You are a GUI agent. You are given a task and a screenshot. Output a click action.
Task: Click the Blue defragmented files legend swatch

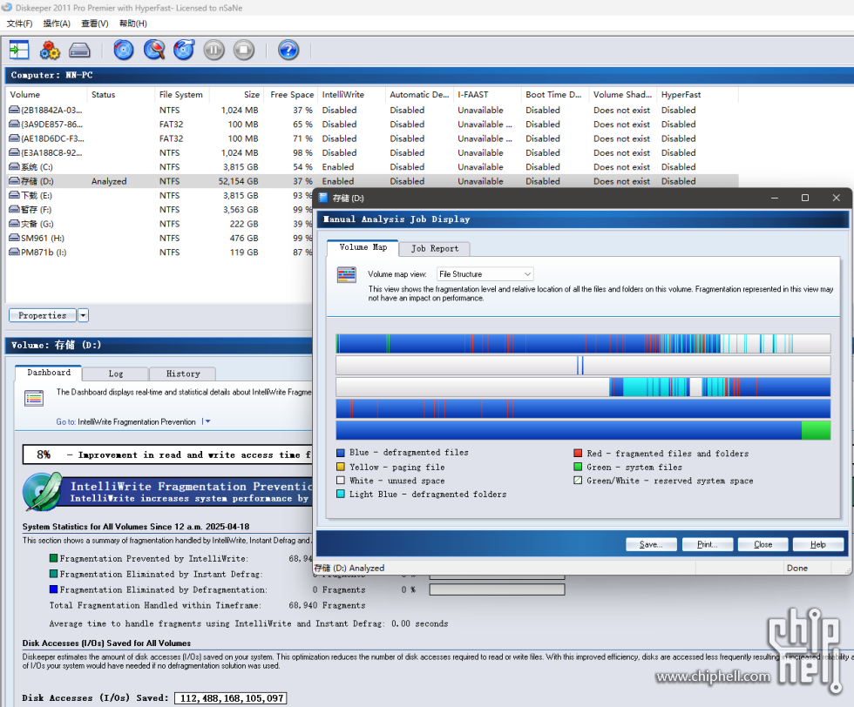[x=341, y=453]
